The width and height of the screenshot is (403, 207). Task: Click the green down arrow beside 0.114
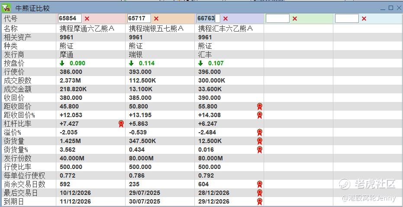click(x=131, y=63)
